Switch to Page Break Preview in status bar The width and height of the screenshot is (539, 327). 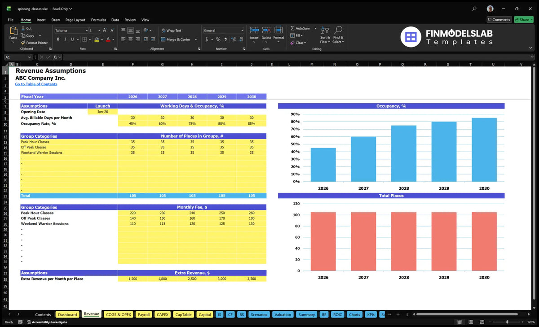482,322
